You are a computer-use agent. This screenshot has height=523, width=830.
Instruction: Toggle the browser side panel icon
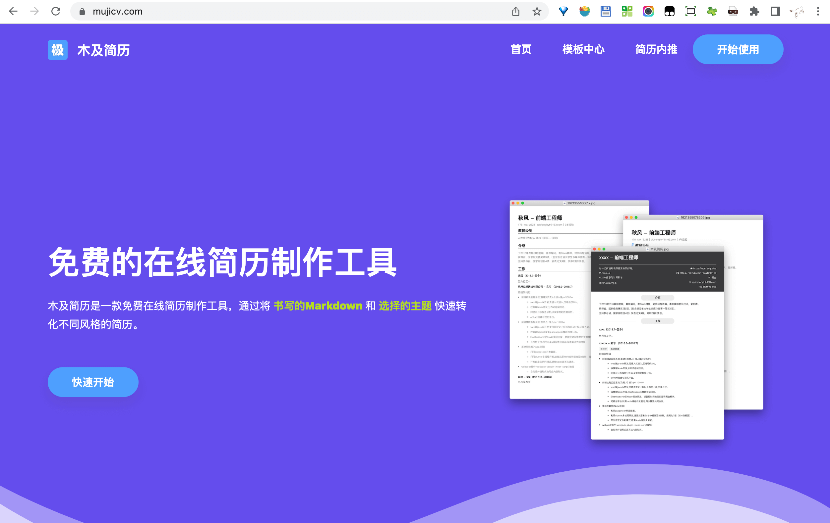tap(776, 11)
